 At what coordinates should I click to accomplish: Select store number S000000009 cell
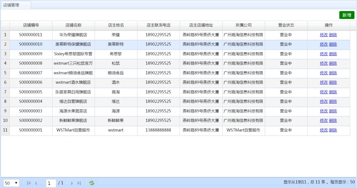(31, 54)
